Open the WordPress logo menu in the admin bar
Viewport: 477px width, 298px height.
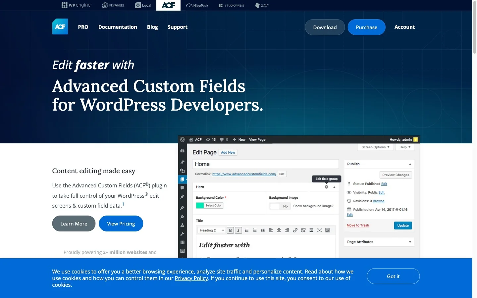(x=182, y=139)
